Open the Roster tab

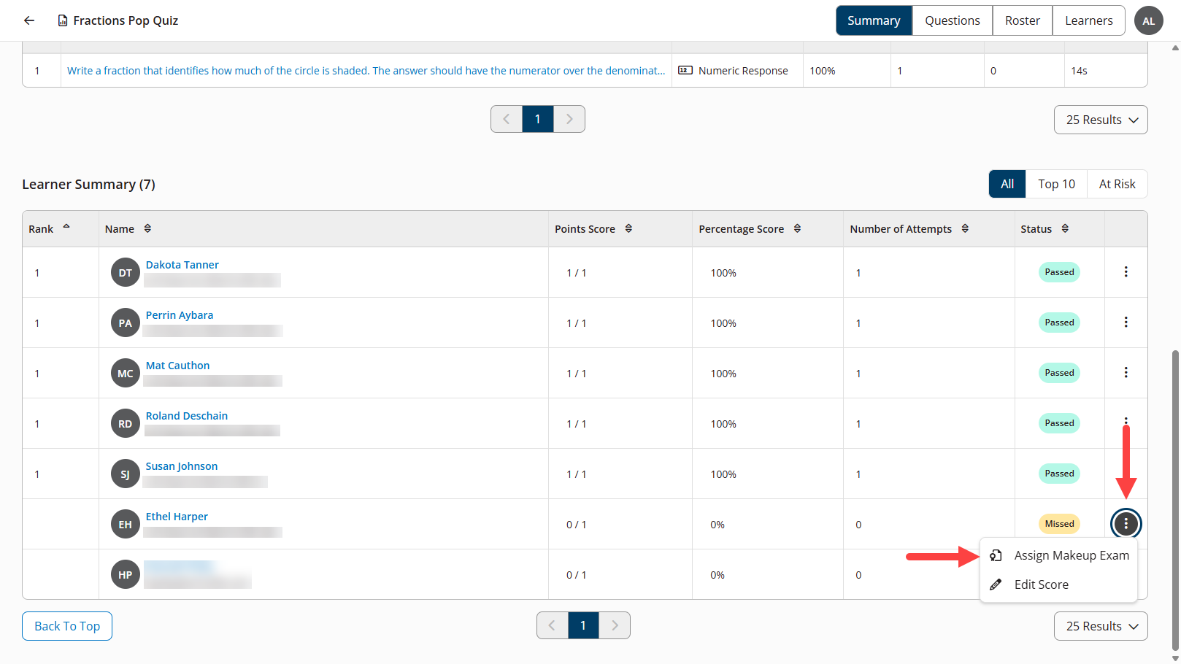click(1022, 20)
